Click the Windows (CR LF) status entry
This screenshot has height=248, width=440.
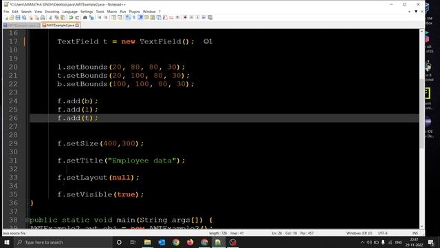pos(359,233)
